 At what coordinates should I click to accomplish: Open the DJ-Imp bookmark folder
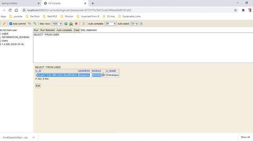coord(109,17)
